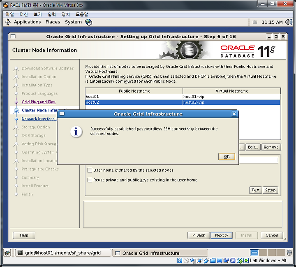Viewport: 296px width, 267px height.
Task: Click the Virtual Hostname column header
Action: tap(231, 91)
